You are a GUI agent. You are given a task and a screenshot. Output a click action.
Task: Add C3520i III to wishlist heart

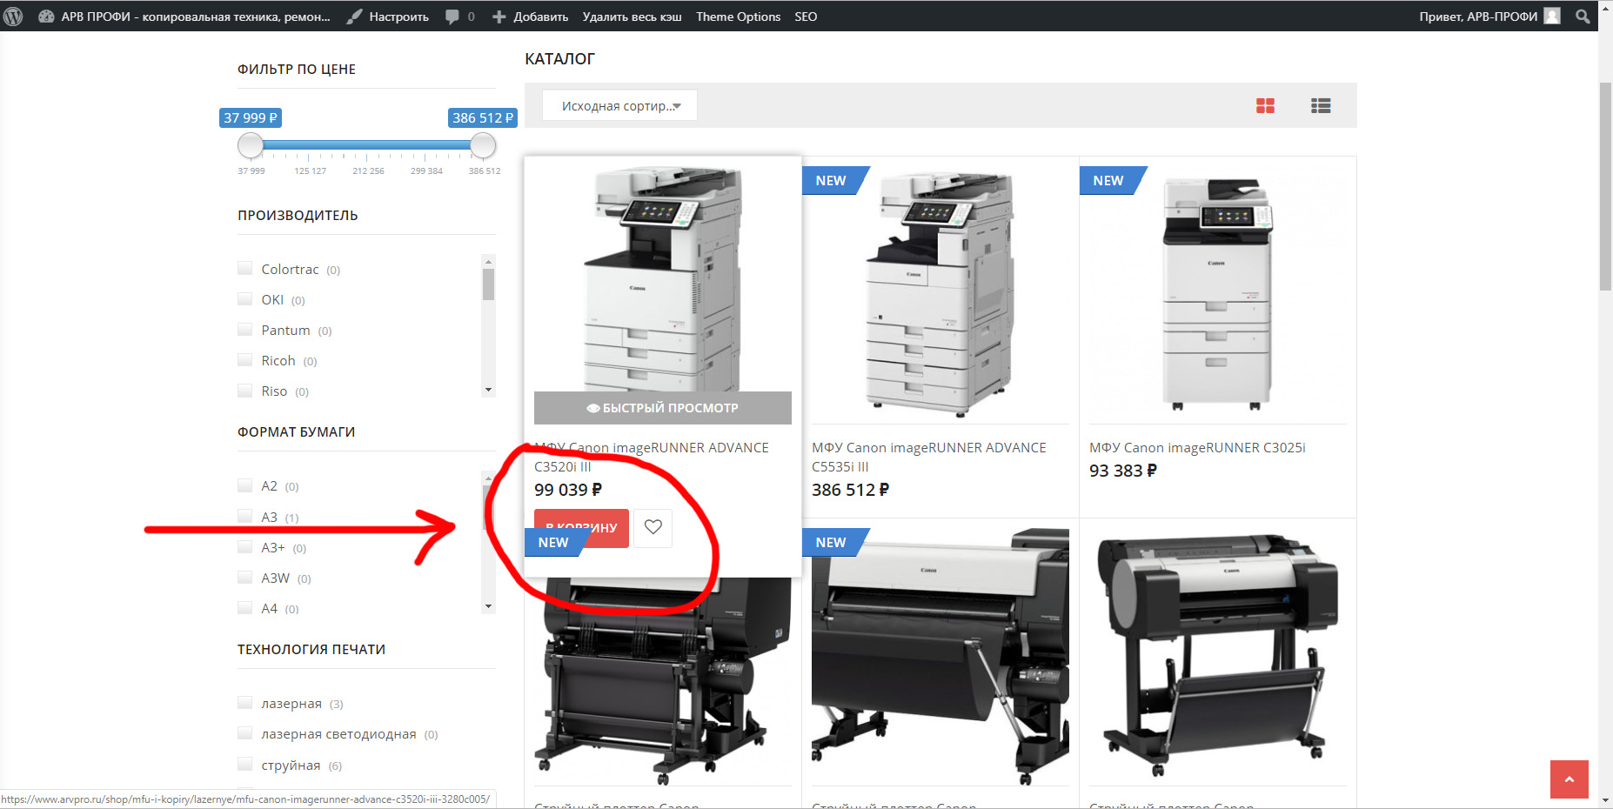pos(653,527)
